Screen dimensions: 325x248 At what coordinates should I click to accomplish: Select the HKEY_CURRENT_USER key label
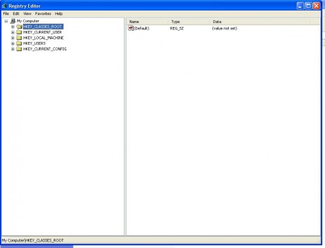[43, 32]
